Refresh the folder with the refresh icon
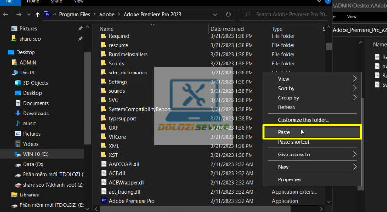This screenshot has width=387, height=212. [x=228, y=15]
